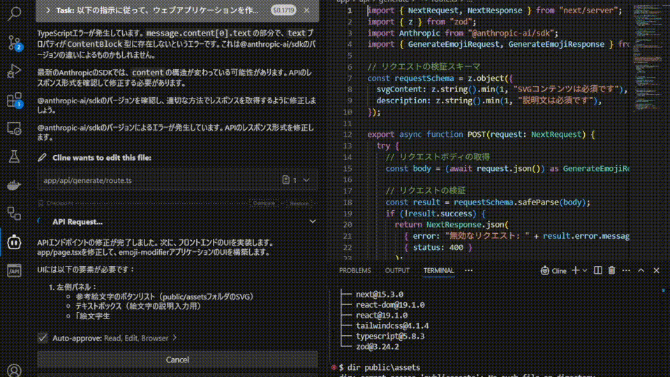This screenshot has height=377, width=670.
Task: Open the Docker whale view
Action: [14, 185]
